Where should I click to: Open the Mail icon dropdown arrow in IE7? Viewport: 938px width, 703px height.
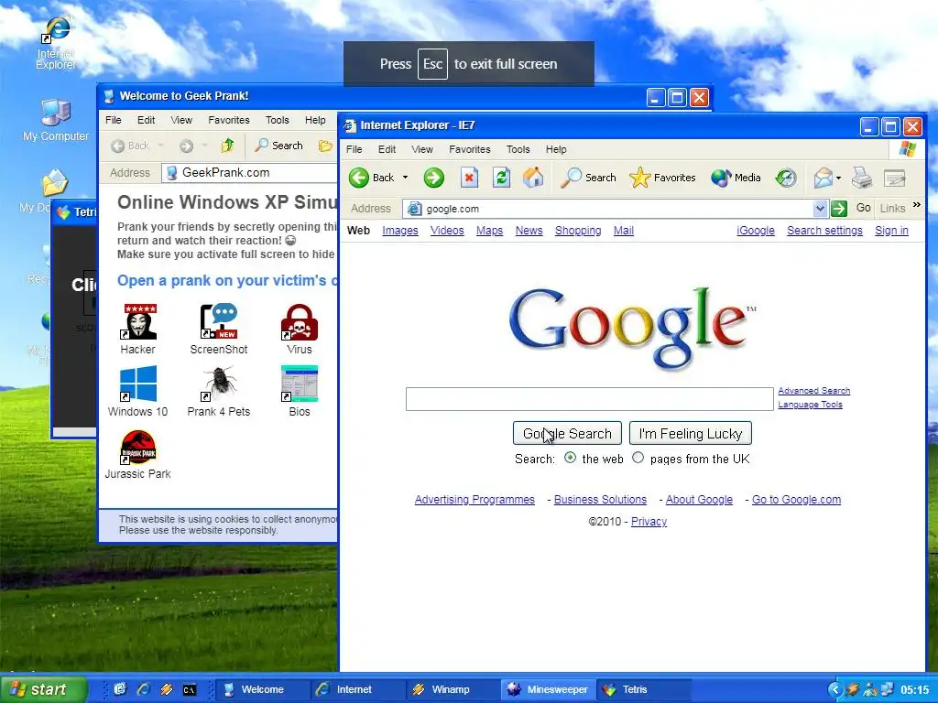[x=838, y=178]
